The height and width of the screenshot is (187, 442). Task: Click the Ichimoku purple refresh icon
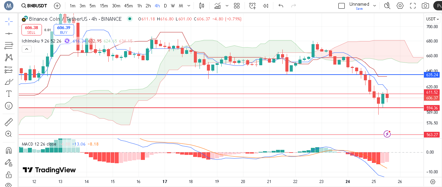click(67, 41)
